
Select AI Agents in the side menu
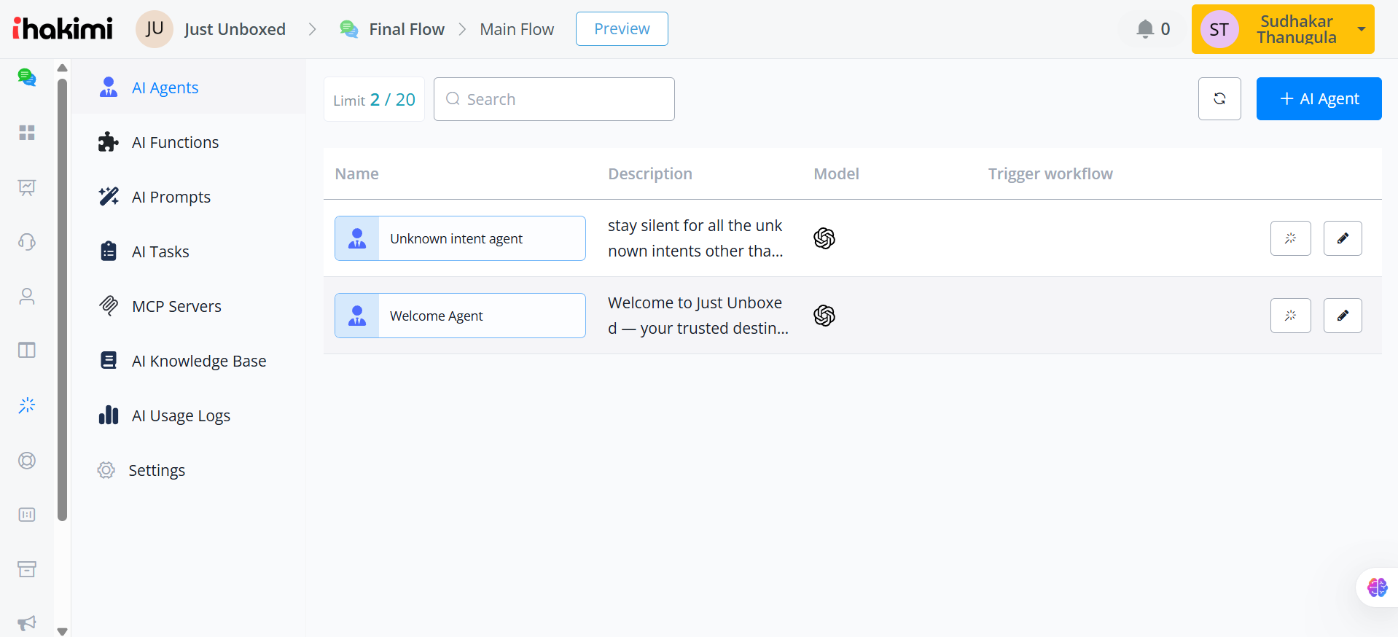(188, 87)
